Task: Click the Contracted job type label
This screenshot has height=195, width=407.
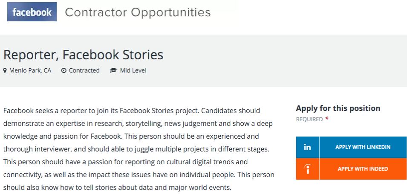Action: pyautogui.click(x=84, y=70)
